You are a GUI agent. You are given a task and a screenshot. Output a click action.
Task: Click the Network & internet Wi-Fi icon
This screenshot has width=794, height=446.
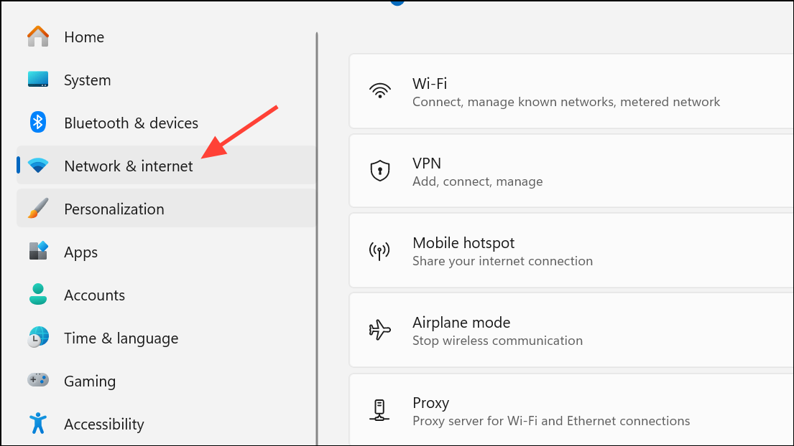point(38,165)
